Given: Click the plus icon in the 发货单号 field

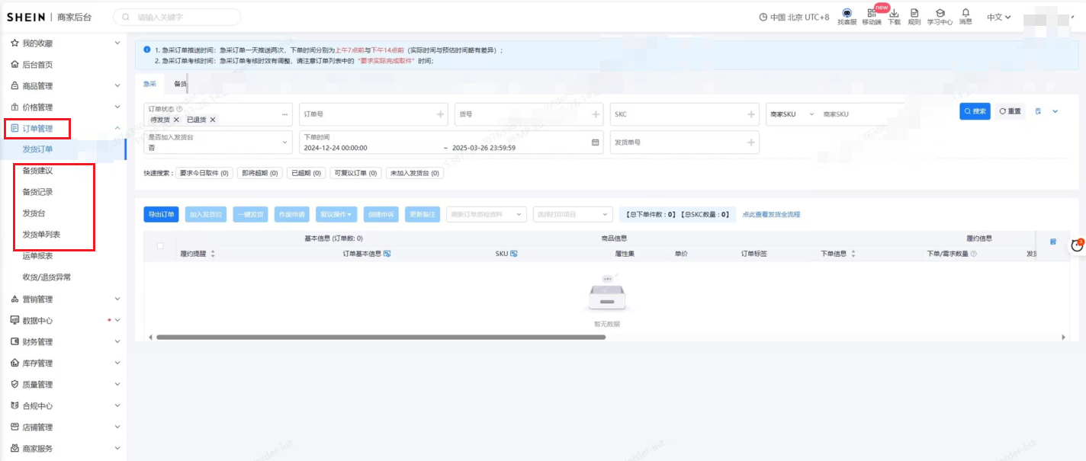Looking at the screenshot, I should click(752, 142).
